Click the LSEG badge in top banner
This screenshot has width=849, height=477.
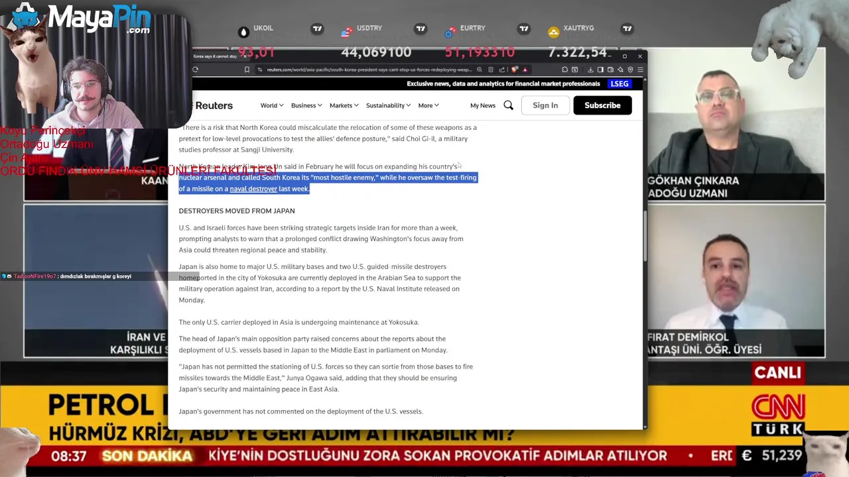[x=620, y=83]
